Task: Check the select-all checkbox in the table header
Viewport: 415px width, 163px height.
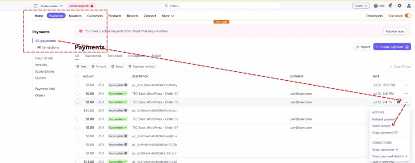Action: tap(77, 76)
